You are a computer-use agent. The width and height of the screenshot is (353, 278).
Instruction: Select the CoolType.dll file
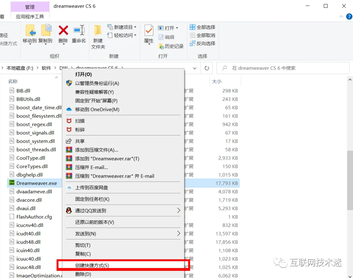point(31,158)
